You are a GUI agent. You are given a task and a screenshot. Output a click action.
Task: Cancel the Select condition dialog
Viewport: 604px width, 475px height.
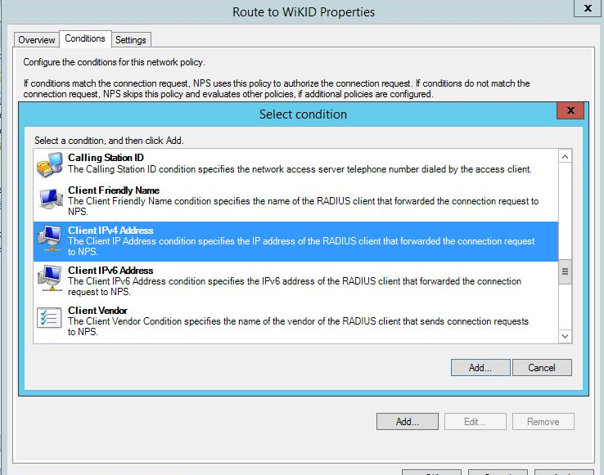[x=542, y=368]
